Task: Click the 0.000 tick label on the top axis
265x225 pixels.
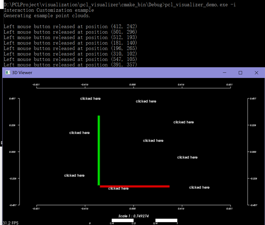Action: [x=132, y=84]
